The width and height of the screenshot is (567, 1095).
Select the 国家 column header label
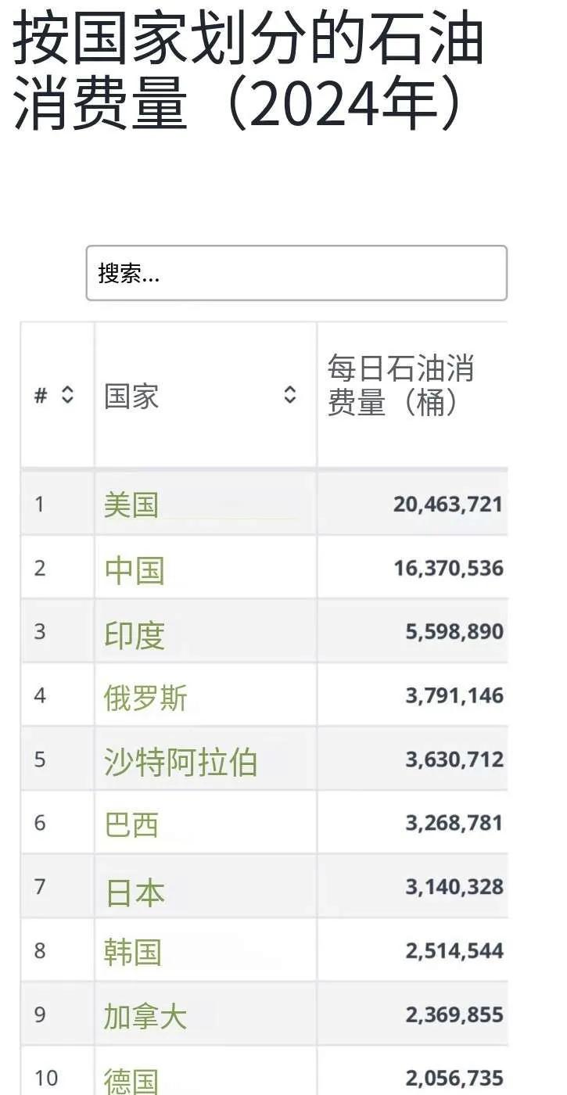coord(131,396)
